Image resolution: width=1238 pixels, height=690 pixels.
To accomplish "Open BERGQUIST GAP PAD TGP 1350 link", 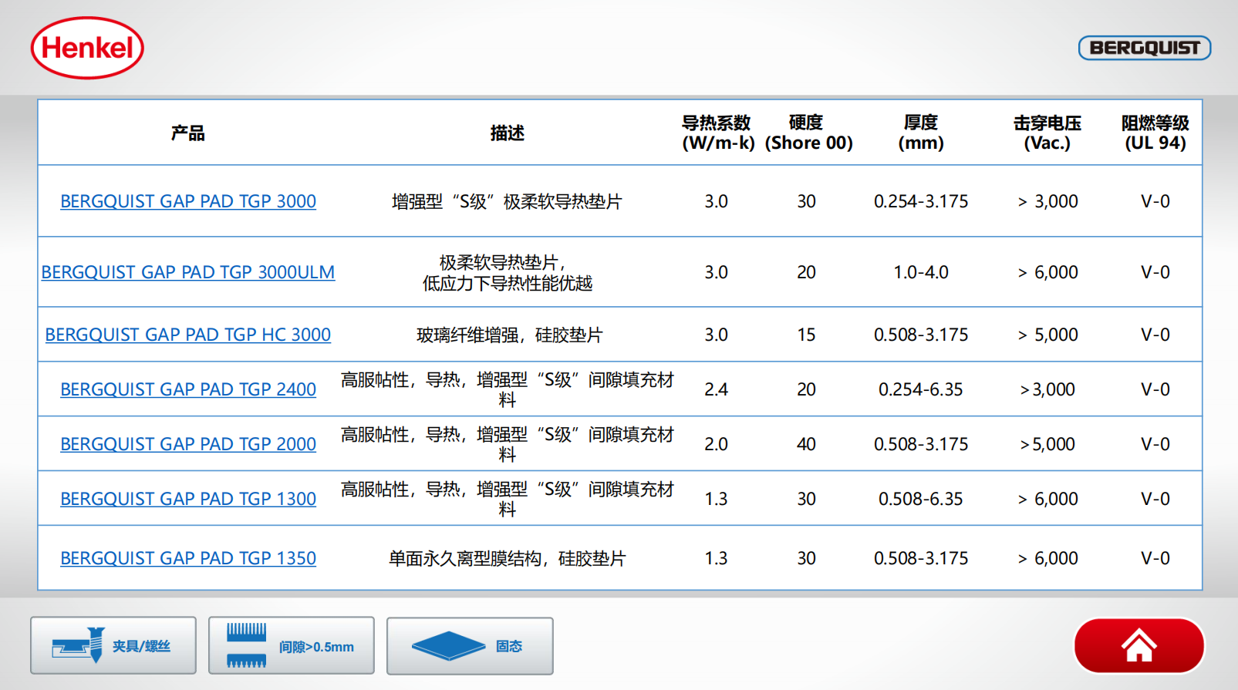I will pyautogui.click(x=188, y=558).
